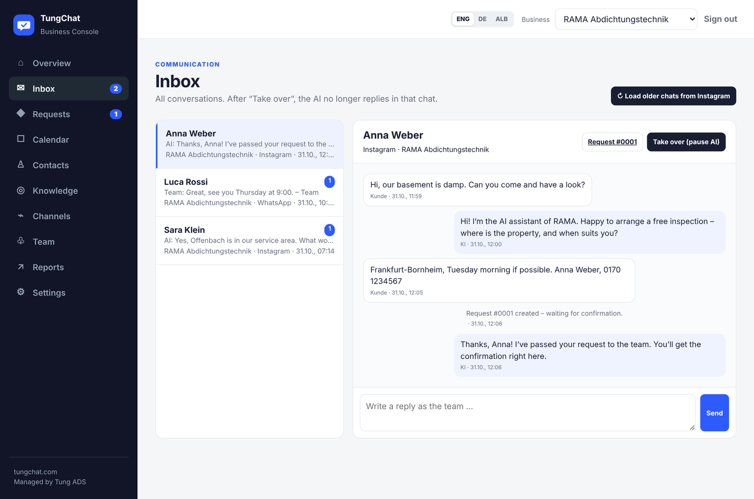Viewport: 754px width, 499px height.
Task: Sign out of the console
Action: coord(720,19)
